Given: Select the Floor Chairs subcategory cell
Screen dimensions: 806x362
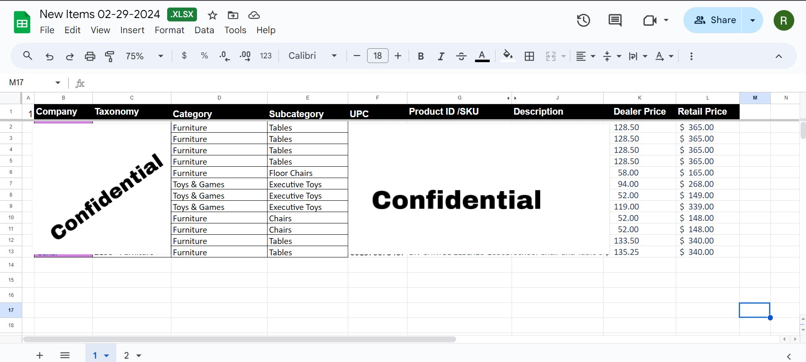Looking at the screenshot, I should (x=307, y=173).
